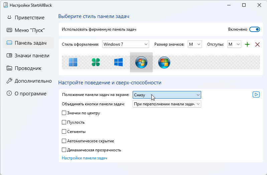Screen dimensions: 267x175
Task: Click the taskbar icon beside Панель задач
Action: coord(9,43)
